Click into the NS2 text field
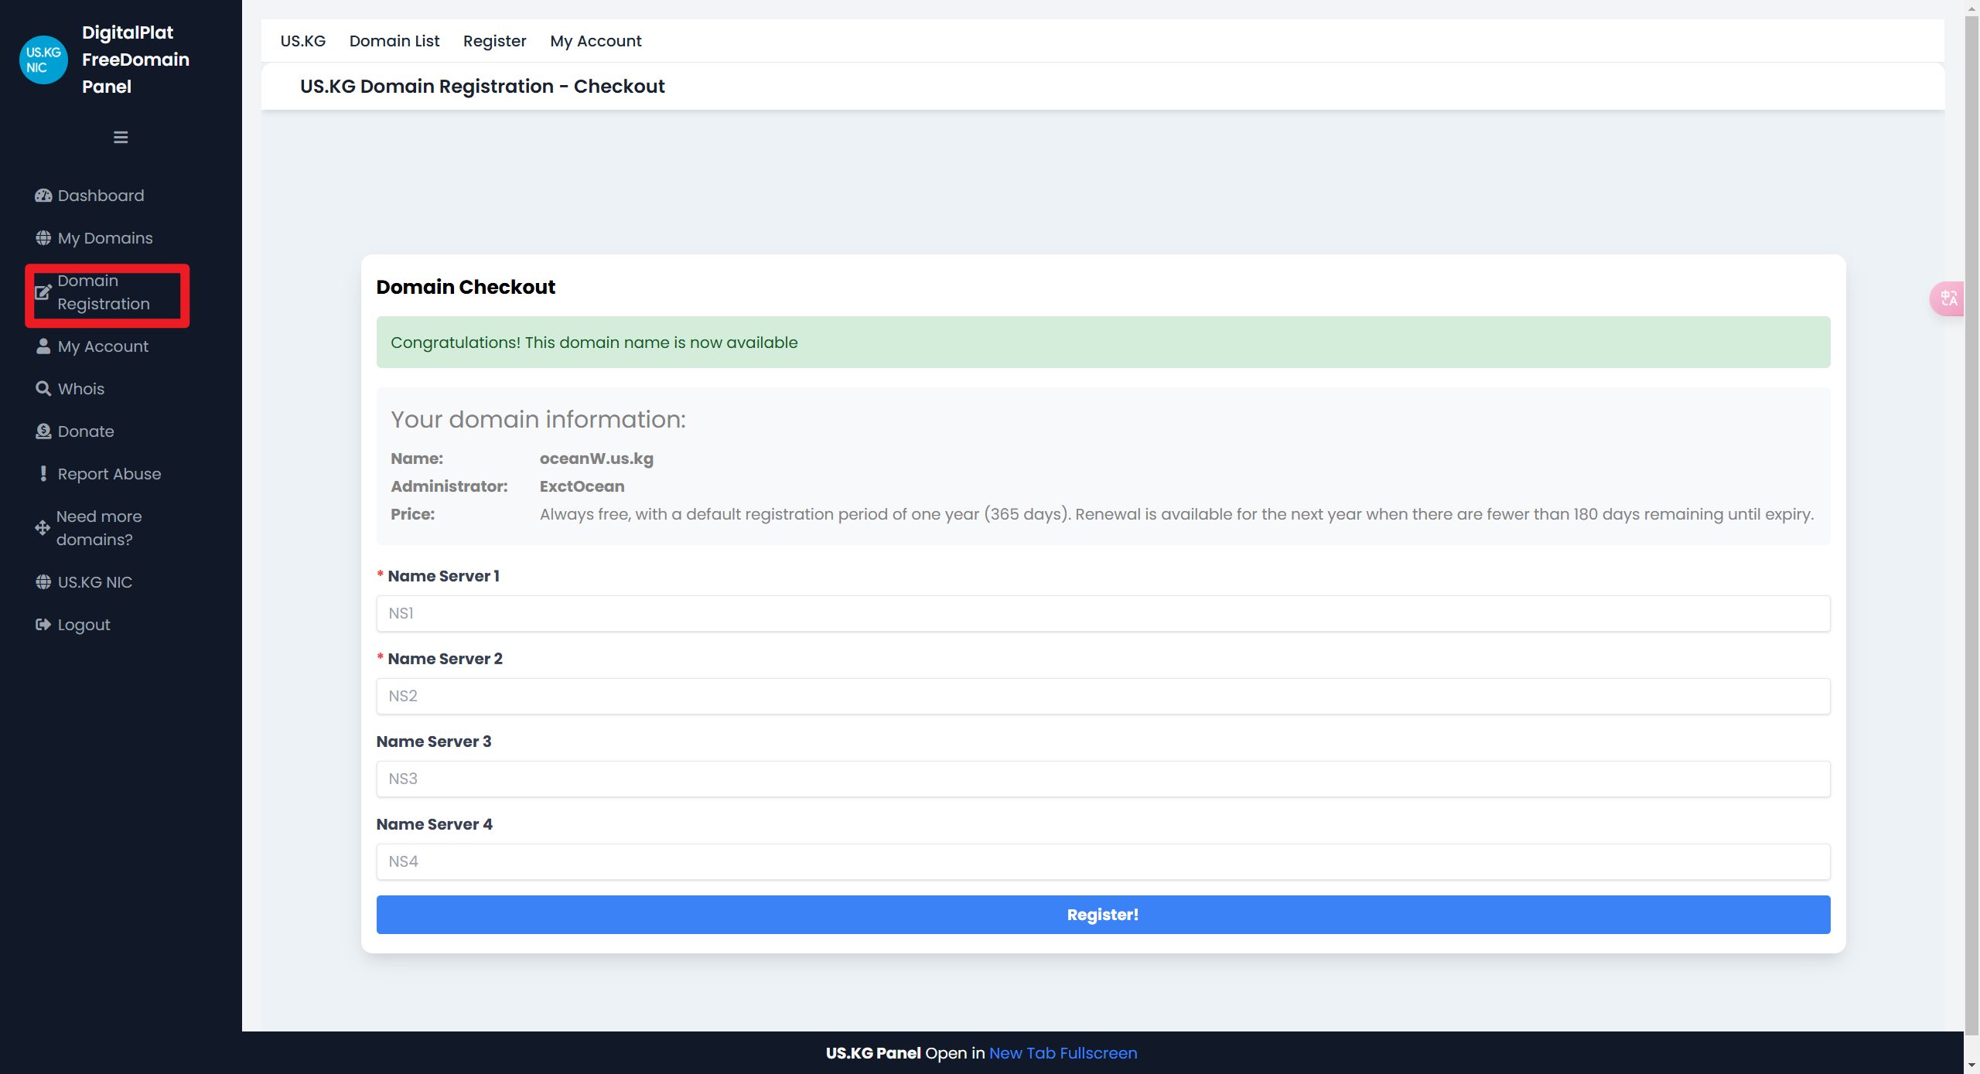The image size is (1980, 1074). pos(1102,696)
